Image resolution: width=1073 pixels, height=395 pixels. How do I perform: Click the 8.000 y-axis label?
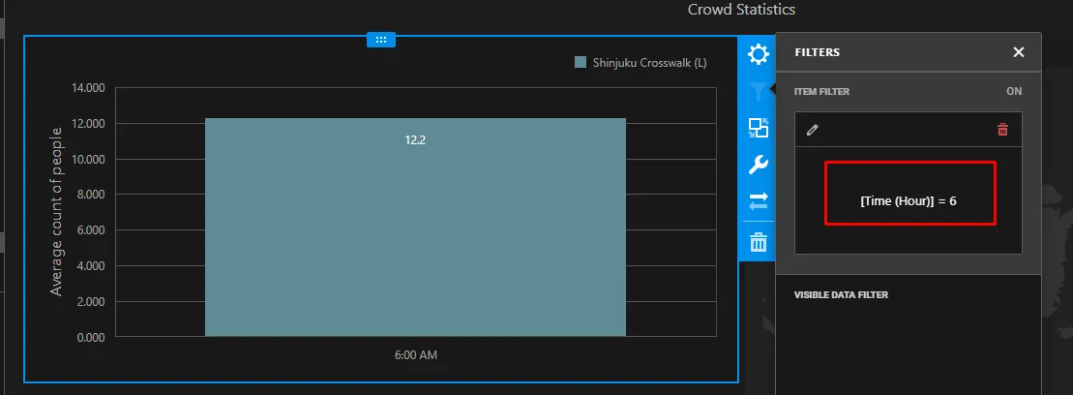(91, 195)
